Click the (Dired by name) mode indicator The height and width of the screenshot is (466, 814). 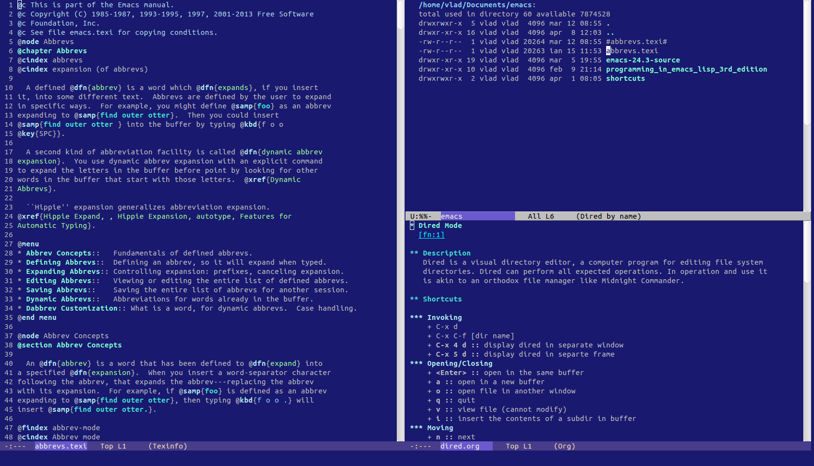(x=609, y=216)
